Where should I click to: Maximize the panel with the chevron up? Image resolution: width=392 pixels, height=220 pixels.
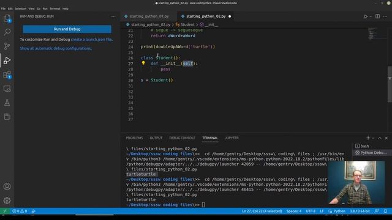click(x=380, y=138)
